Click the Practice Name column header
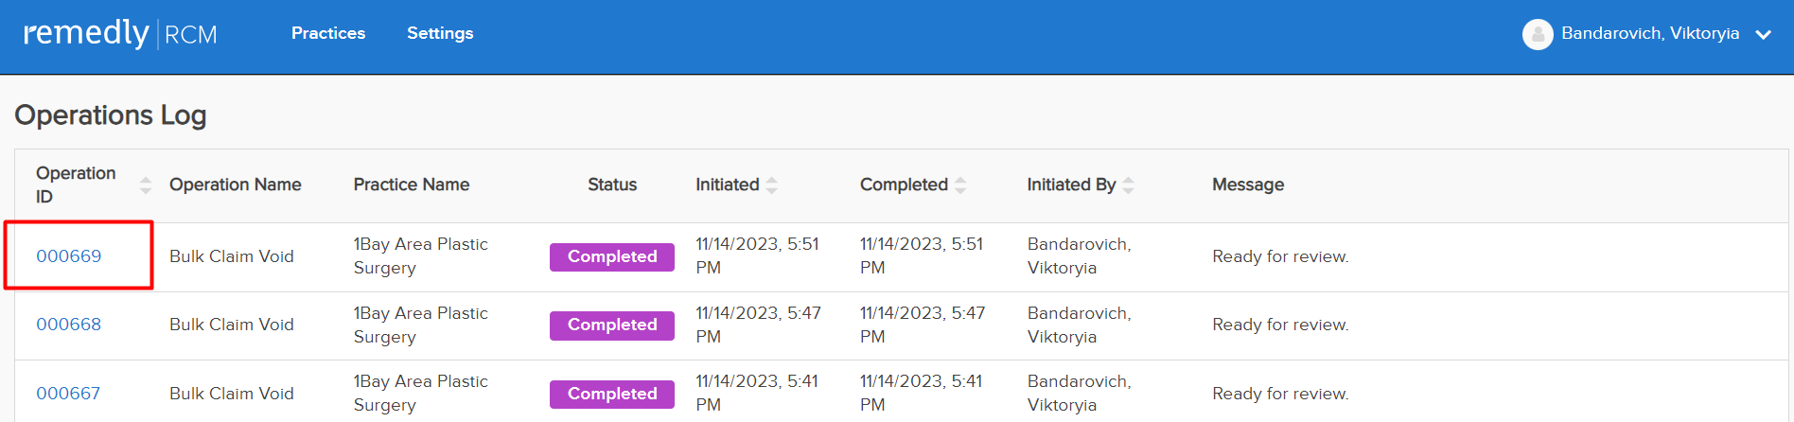 click(412, 185)
